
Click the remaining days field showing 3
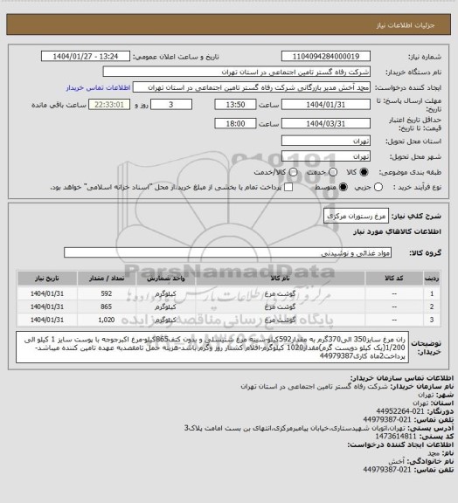[x=171, y=105]
